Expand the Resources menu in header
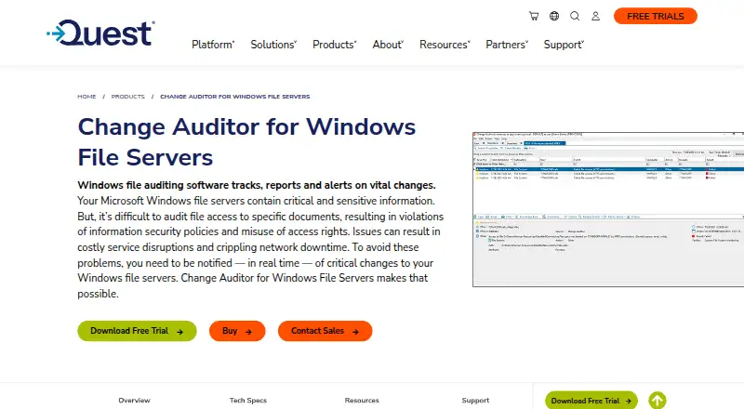The height and width of the screenshot is (409, 744). [445, 45]
